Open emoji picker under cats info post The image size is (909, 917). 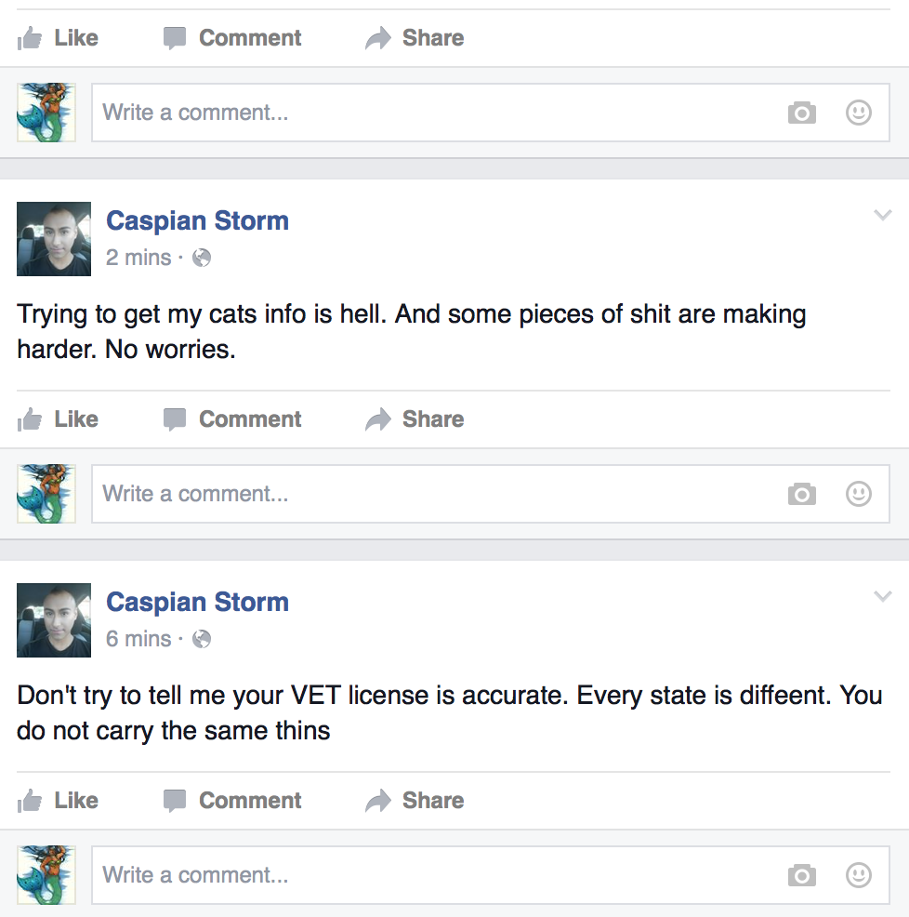click(x=858, y=494)
